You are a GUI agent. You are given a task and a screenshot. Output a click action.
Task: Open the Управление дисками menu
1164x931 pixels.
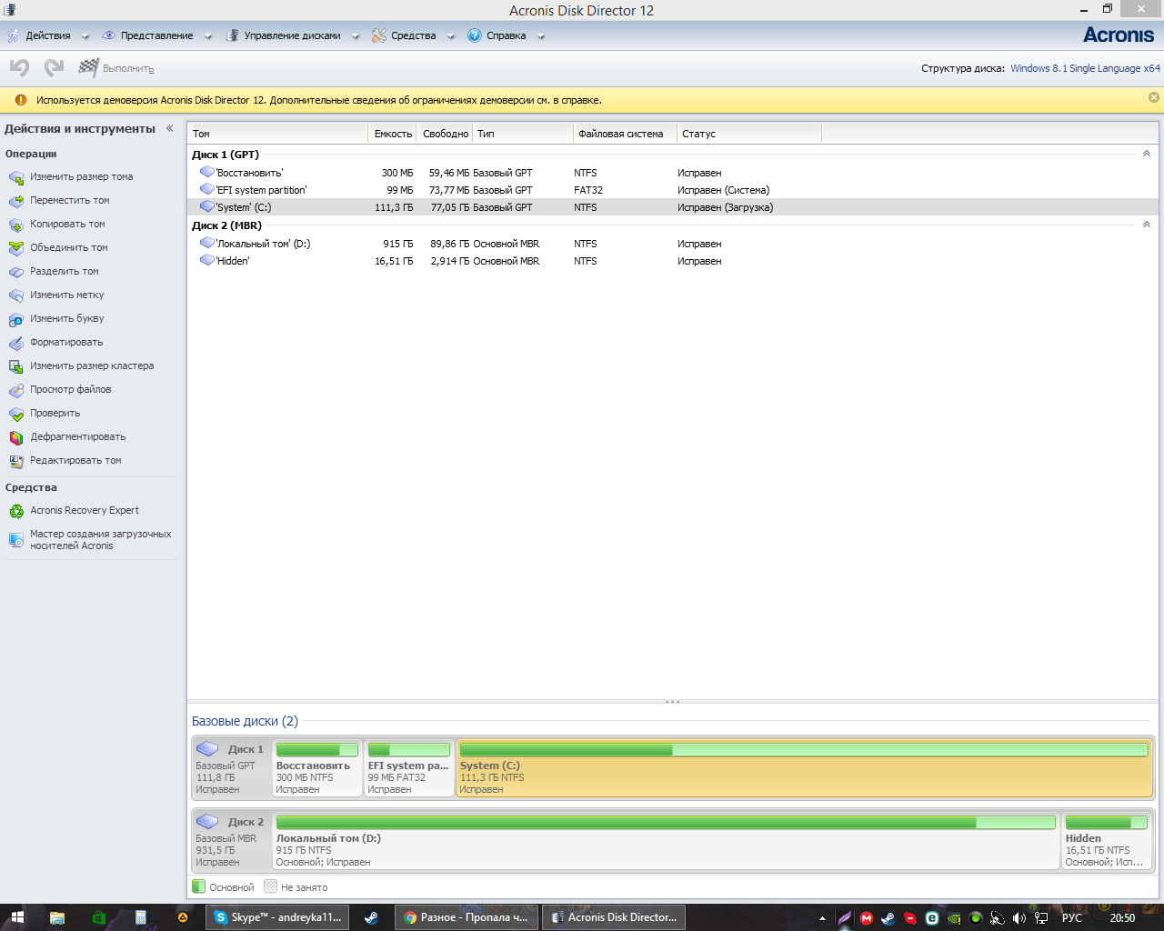(292, 36)
